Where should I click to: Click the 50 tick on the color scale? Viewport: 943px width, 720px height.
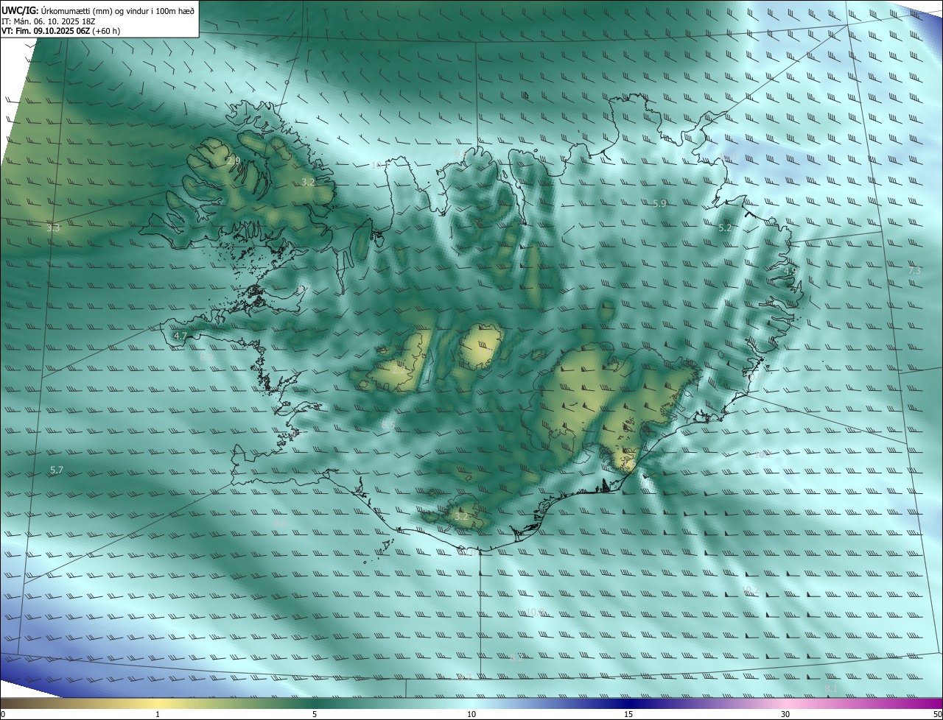[x=937, y=714]
